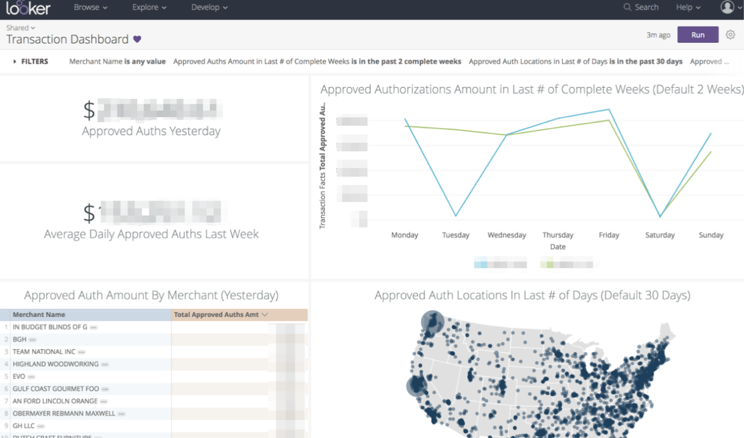Open the Explore menu
Viewport: 744px width, 438px height.
pos(149,7)
